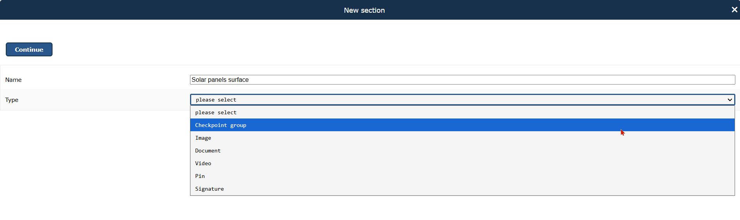Viewport: 740px width, 220px height.
Task: Click the 'New section' dialog title
Action: pyautogui.click(x=364, y=10)
